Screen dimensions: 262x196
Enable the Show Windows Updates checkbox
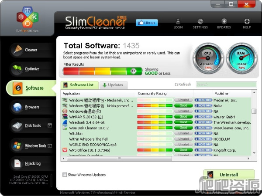(x=65, y=175)
